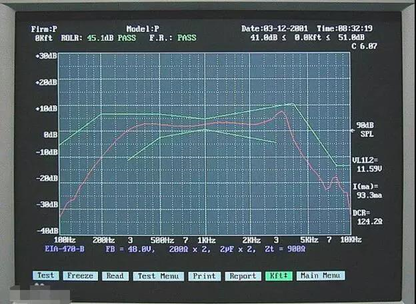Click the -20dB axis label
The width and height of the screenshot is (416, 304).
47,178
